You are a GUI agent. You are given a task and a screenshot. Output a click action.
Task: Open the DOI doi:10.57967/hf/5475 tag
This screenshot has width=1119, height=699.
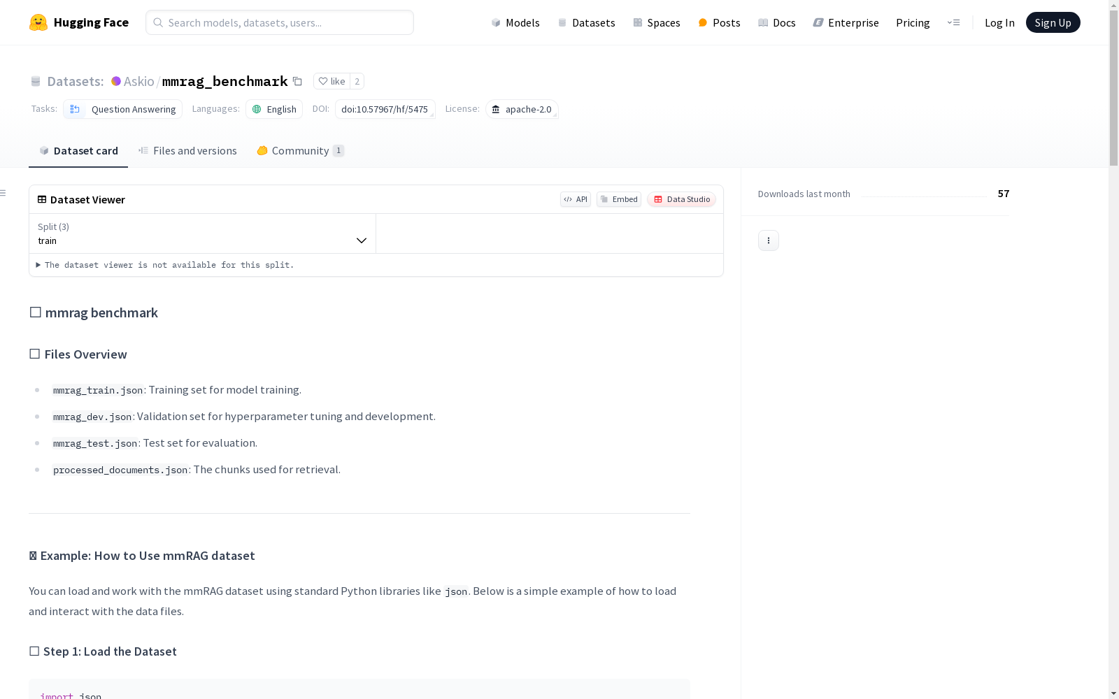(x=385, y=109)
